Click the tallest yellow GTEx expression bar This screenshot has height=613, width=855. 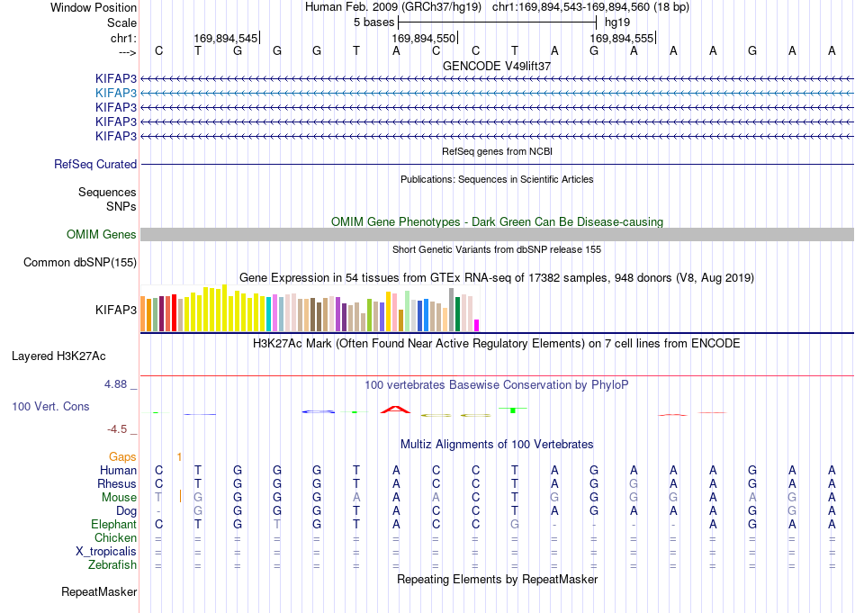point(224,308)
